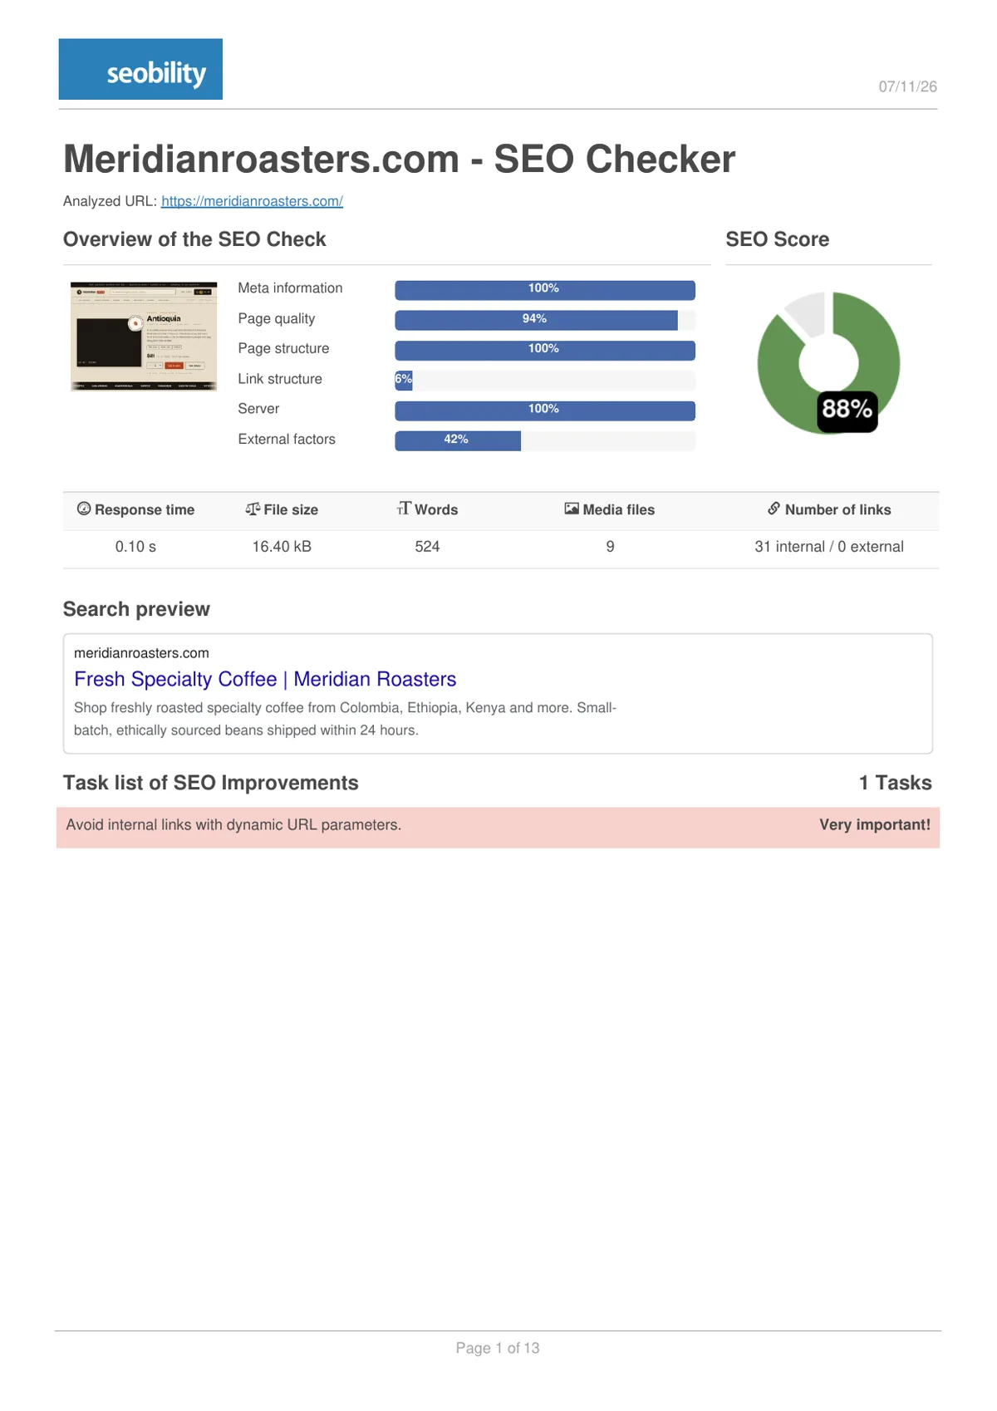Click the "1 Tasks" count
997x1411 pixels.
(895, 783)
